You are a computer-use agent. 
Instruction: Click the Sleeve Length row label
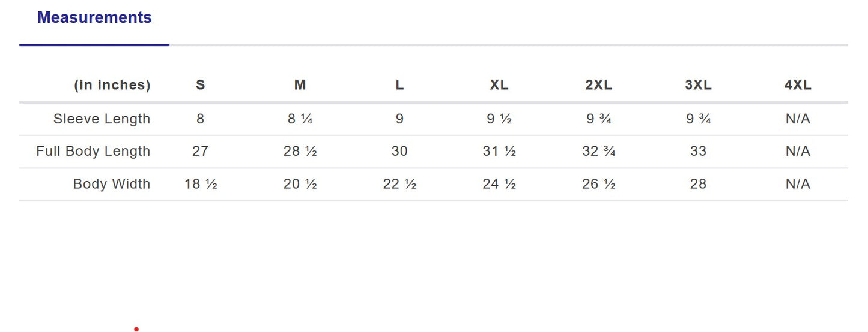click(102, 119)
